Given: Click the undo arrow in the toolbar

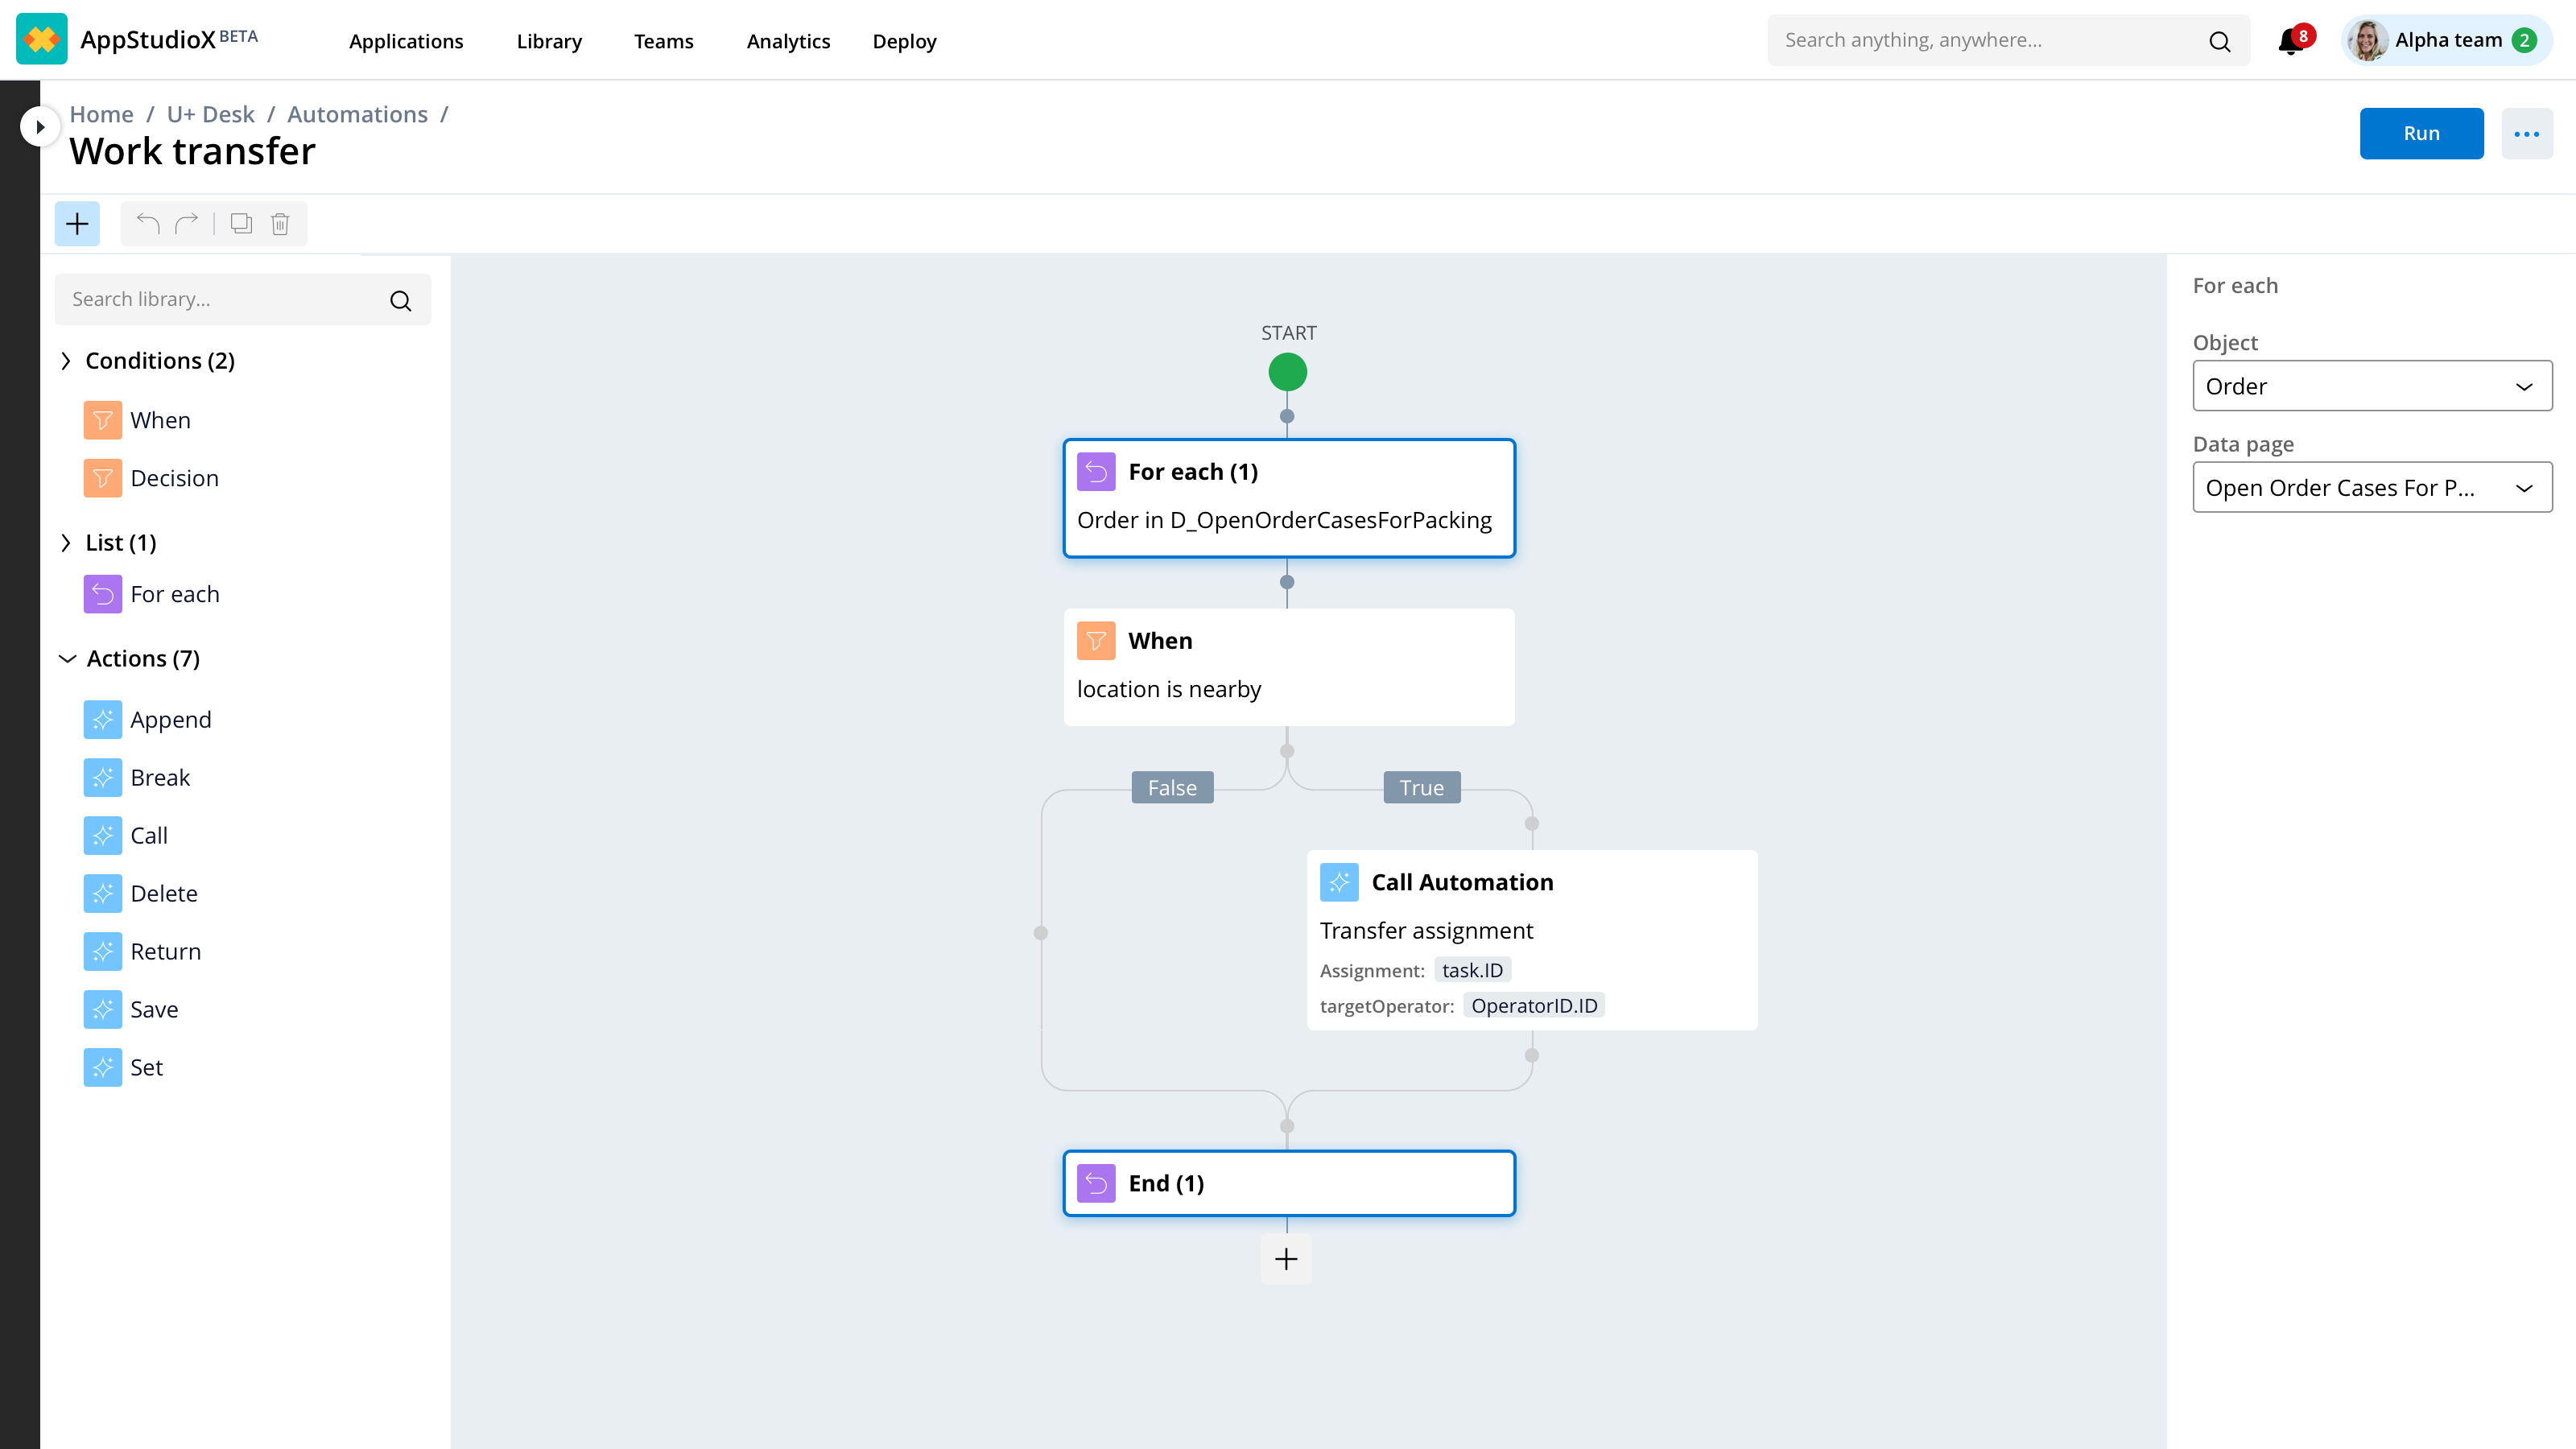Looking at the screenshot, I should tap(148, 223).
